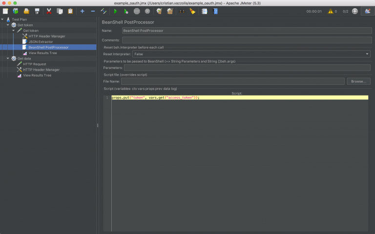
Task: Click the green Start run icon
Action: click(116, 11)
